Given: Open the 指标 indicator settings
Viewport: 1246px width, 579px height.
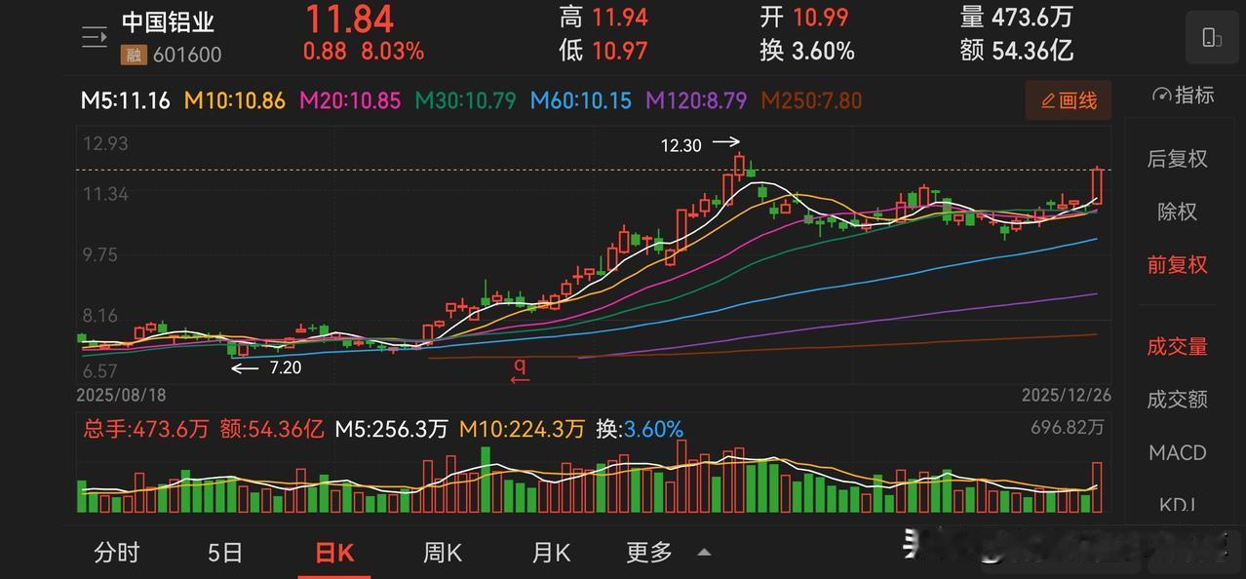Looking at the screenshot, I should coord(1184,96).
